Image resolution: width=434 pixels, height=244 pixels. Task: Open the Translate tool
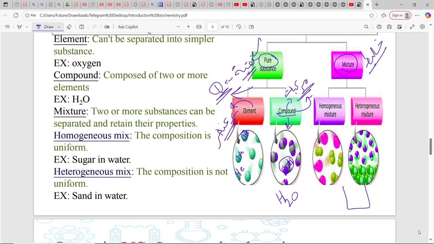coord(107,27)
